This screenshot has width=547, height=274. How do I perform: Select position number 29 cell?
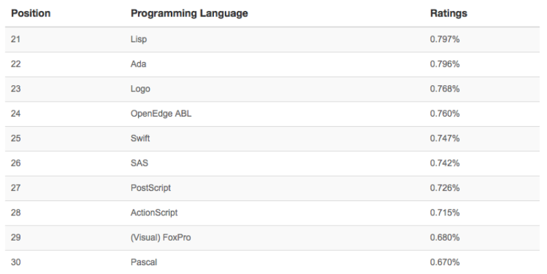(x=16, y=237)
